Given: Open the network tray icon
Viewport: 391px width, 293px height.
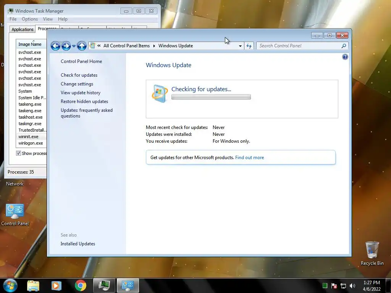Looking at the screenshot, I should [x=343, y=286].
